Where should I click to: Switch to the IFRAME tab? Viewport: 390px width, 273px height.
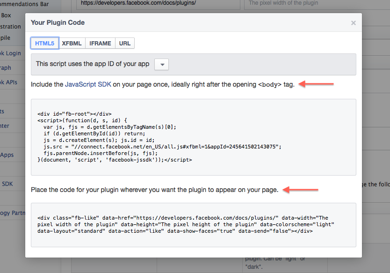[x=100, y=44]
